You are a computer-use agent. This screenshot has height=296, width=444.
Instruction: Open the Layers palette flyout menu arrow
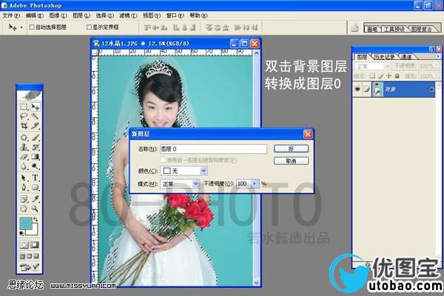click(x=438, y=57)
